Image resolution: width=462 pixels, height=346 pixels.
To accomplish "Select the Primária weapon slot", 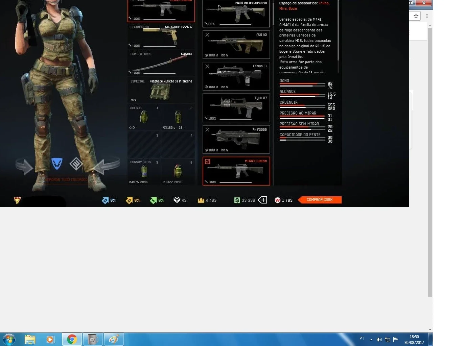I will click(x=161, y=10).
